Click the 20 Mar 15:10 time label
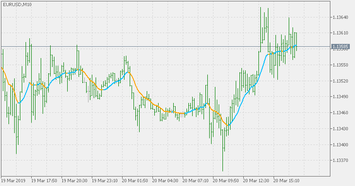 coord(286,181)
